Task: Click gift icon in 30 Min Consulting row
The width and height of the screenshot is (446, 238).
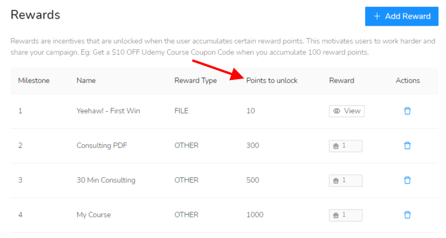Action: click(336, 181)
